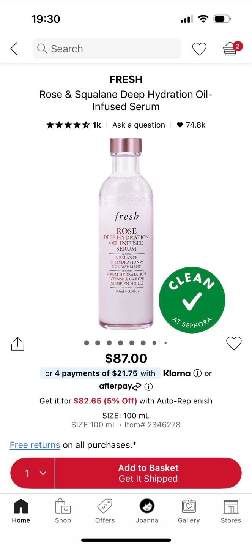Image resolution: width=252 pixels, height=547 pixels.
Task: Open the Loves heart icon in header
Action: click(x=199, y=49)
